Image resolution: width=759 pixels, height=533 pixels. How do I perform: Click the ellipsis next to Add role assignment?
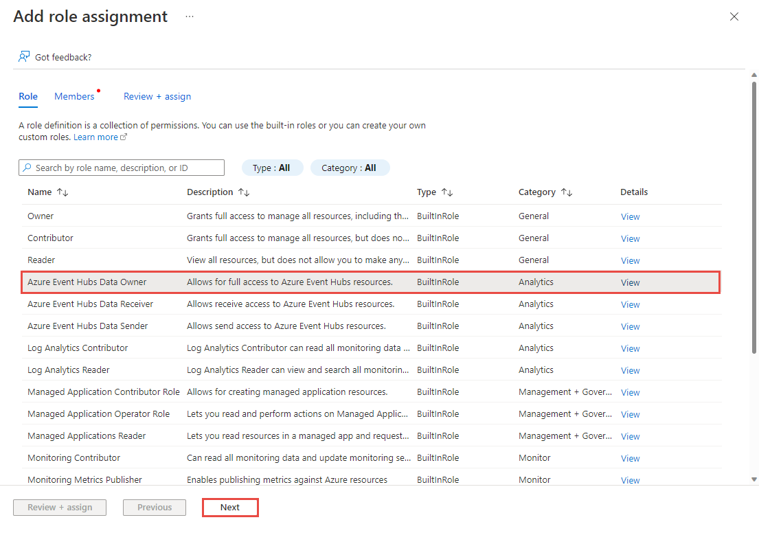point(189,16)
